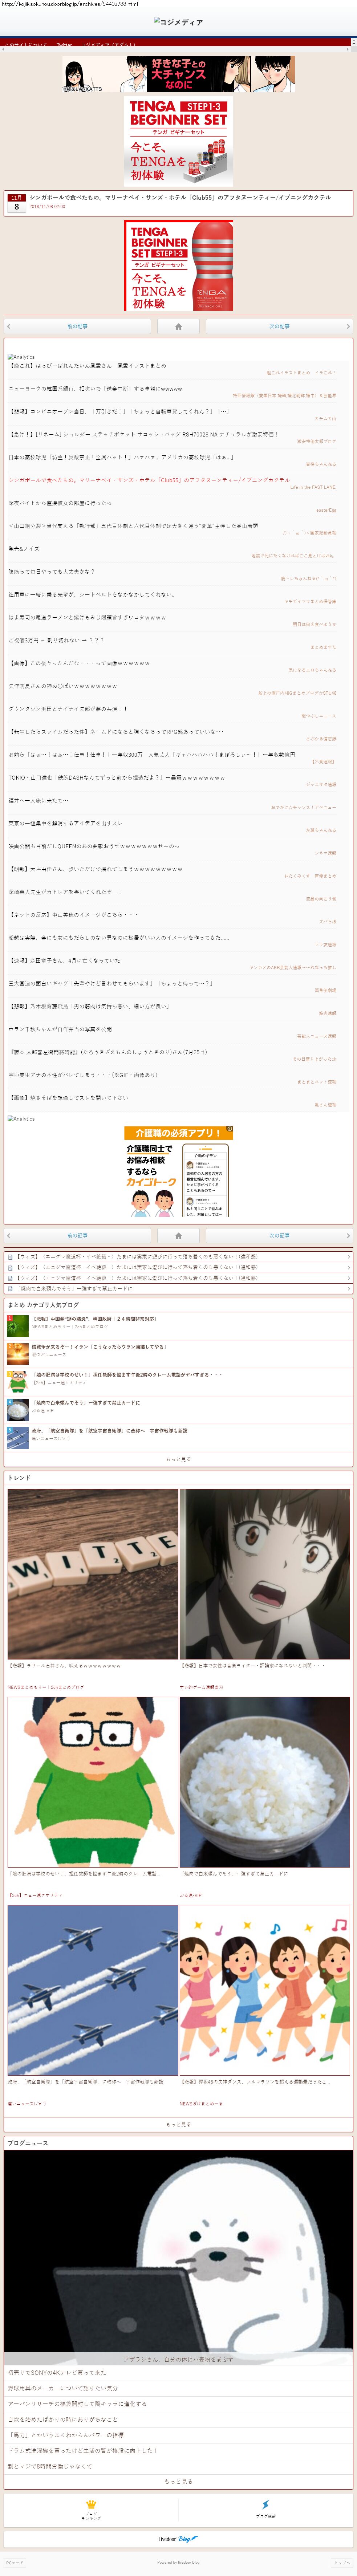Click the red TENGA cup advertisement banner

point(178,266)
